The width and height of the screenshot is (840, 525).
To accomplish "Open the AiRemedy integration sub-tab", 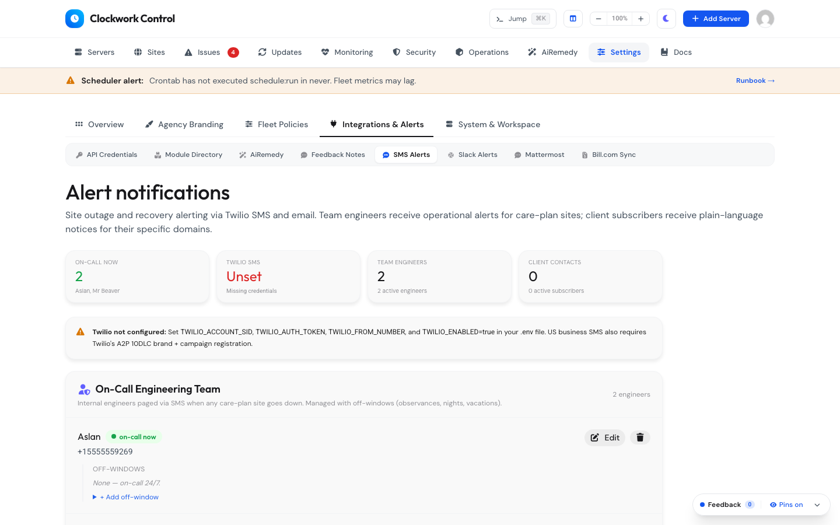I will 261,155.
